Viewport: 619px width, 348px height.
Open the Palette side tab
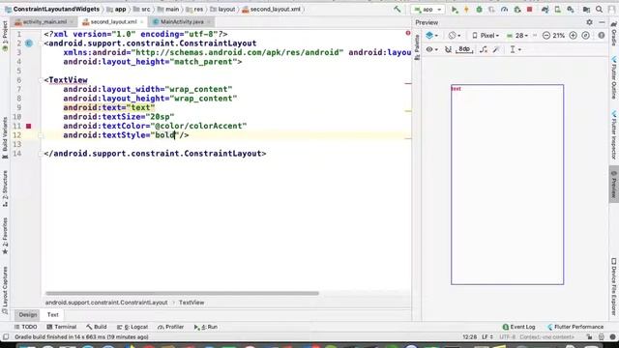417,47
